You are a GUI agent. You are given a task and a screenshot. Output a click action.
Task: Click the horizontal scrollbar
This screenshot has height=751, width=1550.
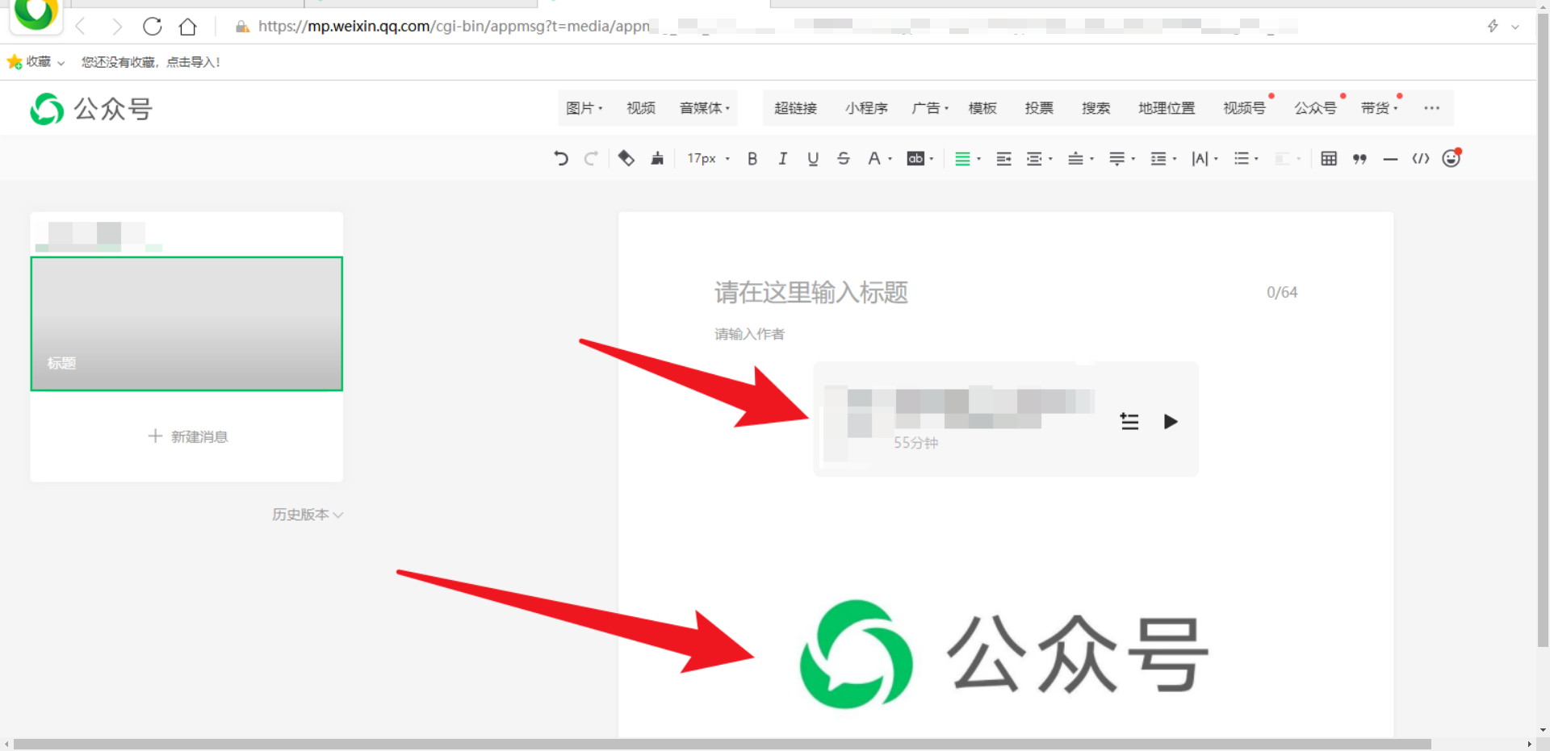pos(723,744)
